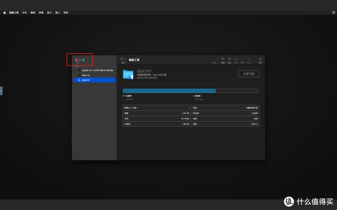Open the 映像 (Images) menu
This screenshot has width=337, height=210.
pos(41,13)
